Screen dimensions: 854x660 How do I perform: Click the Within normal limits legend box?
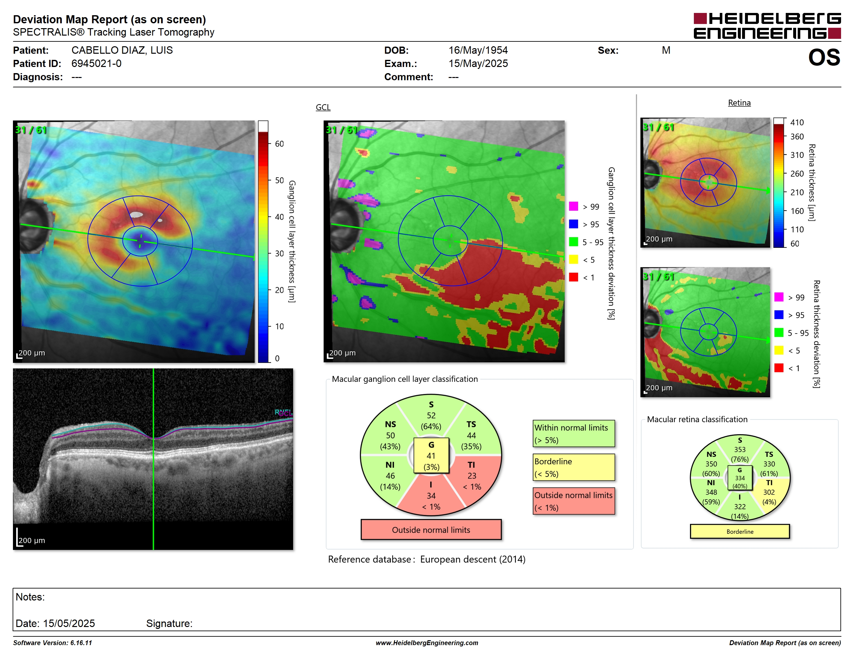(574, 434)
